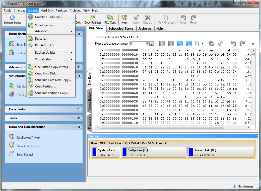Select Copy Partition in Wizards menu
The image size is (261, 191).
tap(51, 86)
